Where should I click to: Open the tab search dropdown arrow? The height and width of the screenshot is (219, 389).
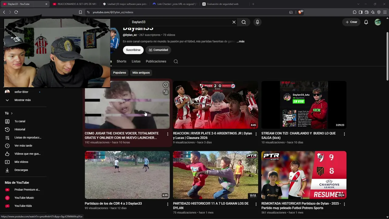coord(358,4)
